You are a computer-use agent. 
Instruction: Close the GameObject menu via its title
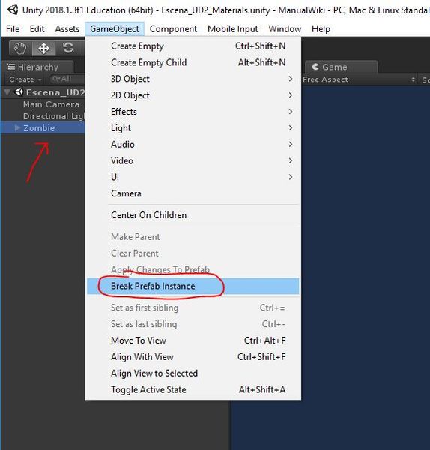pyautogui.click(x=115, y=29)
